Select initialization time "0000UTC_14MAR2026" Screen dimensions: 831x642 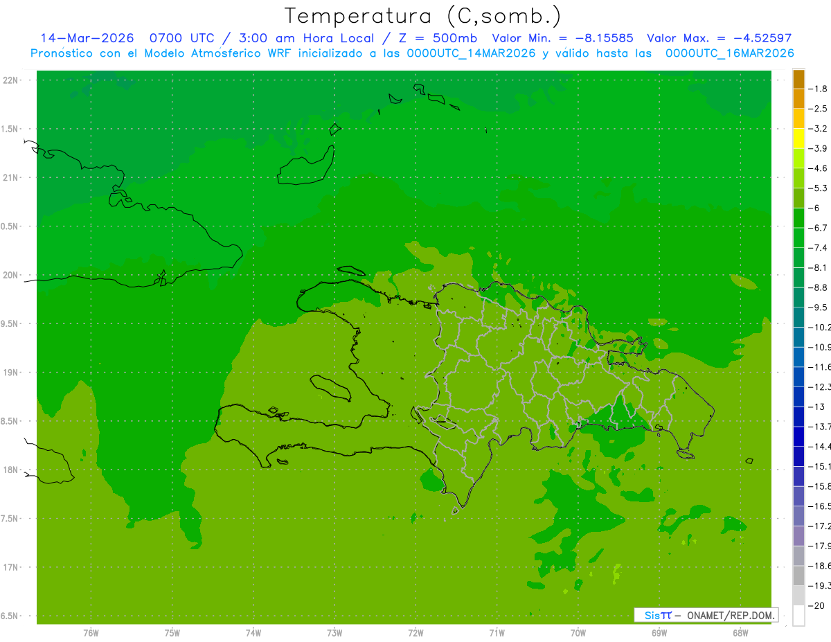(471, 53)
